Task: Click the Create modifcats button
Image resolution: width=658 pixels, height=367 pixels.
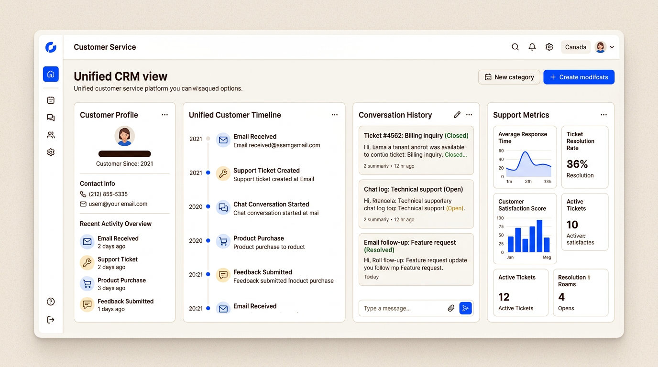Action: coord(579,77)
